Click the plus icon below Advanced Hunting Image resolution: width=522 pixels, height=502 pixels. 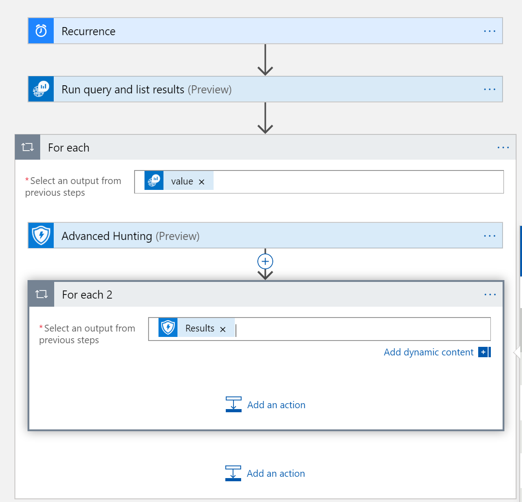(265, 261)
